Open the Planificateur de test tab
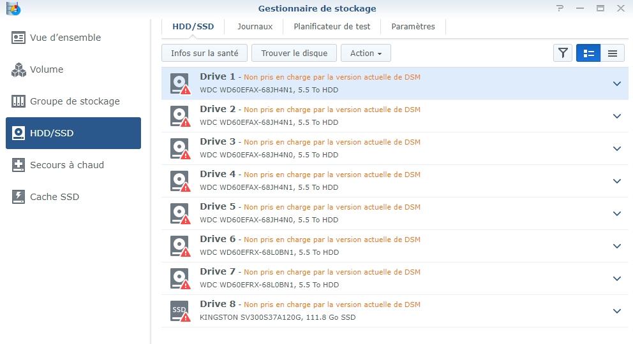The image size is (633, 344). (x=332, y=27)
